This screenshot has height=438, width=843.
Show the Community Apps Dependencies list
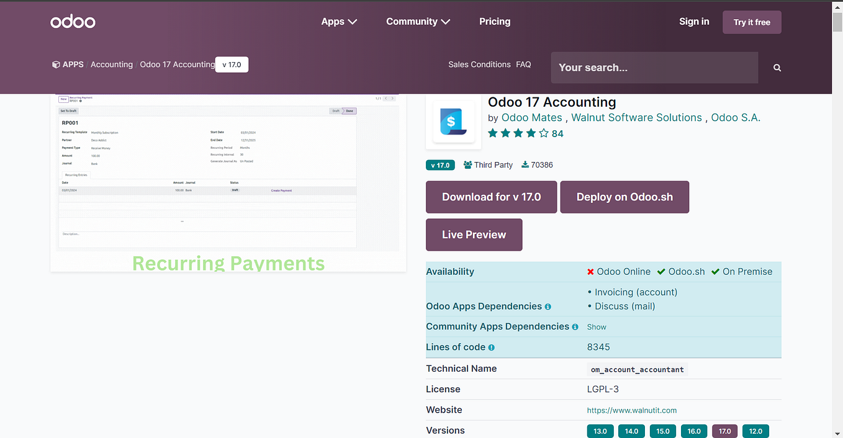pos(596,327)
